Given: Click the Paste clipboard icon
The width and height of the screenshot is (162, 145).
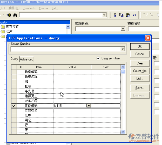Looking at the screenshot, I should click(x=128, y=15).
